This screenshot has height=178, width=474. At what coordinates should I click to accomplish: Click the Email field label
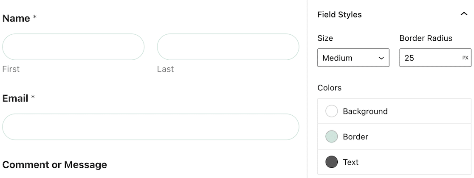pos(15,98)
